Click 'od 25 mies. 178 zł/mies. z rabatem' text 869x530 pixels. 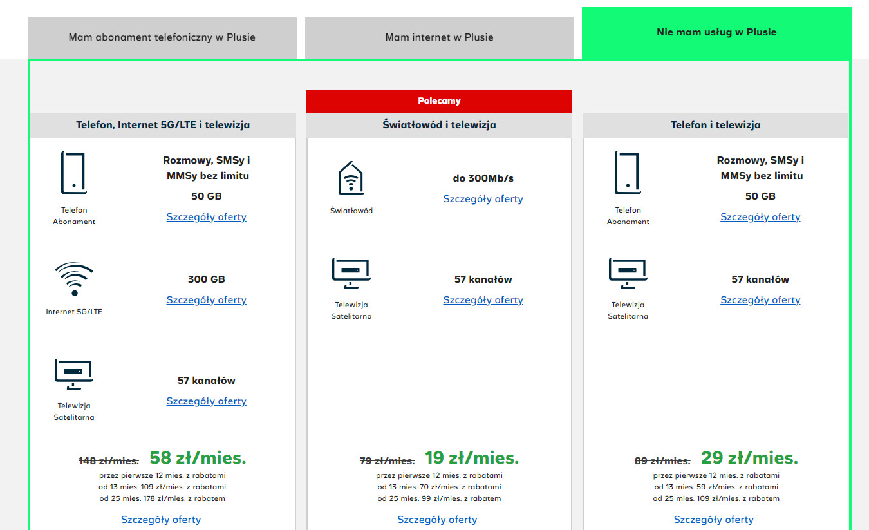163,498
